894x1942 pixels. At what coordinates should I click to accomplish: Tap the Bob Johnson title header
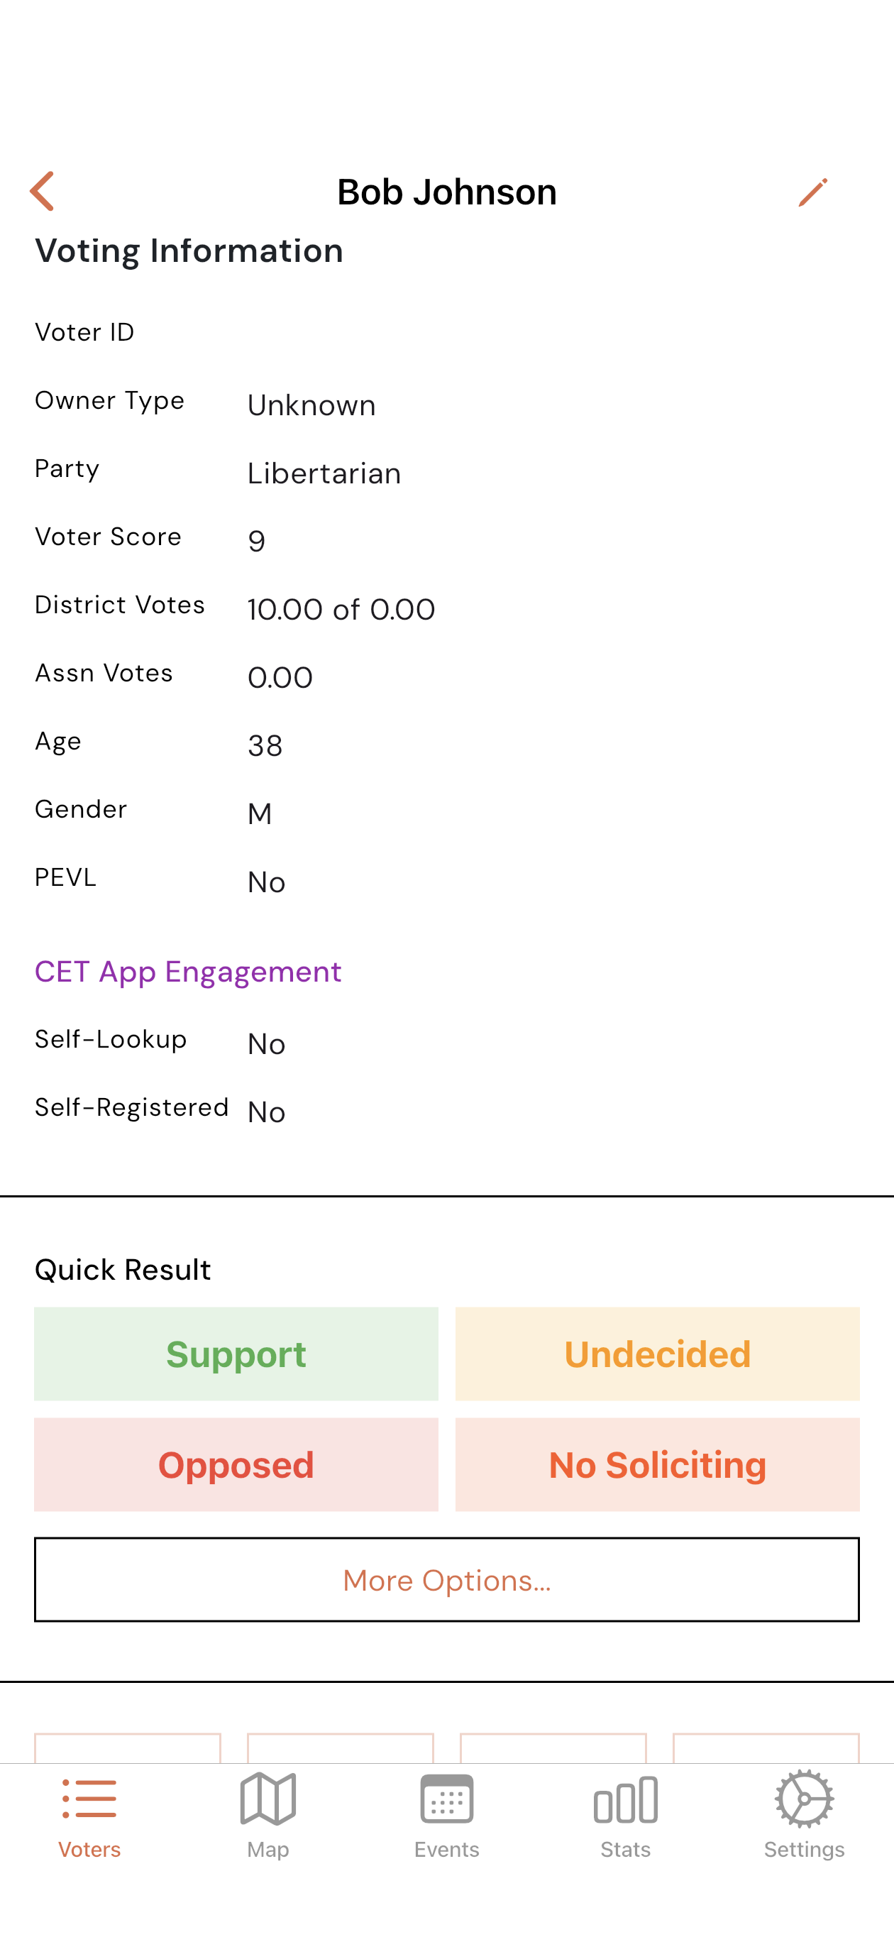pos(447,191)
